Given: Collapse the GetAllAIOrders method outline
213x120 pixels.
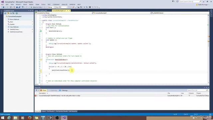Looking at the screenshot, I should pos(42,60).
